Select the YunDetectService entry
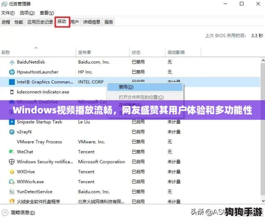The height and width of the screenshot is (220, 265). pos(34,192)
